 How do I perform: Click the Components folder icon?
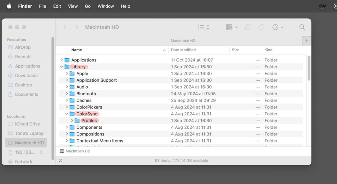tap(72, 127)
